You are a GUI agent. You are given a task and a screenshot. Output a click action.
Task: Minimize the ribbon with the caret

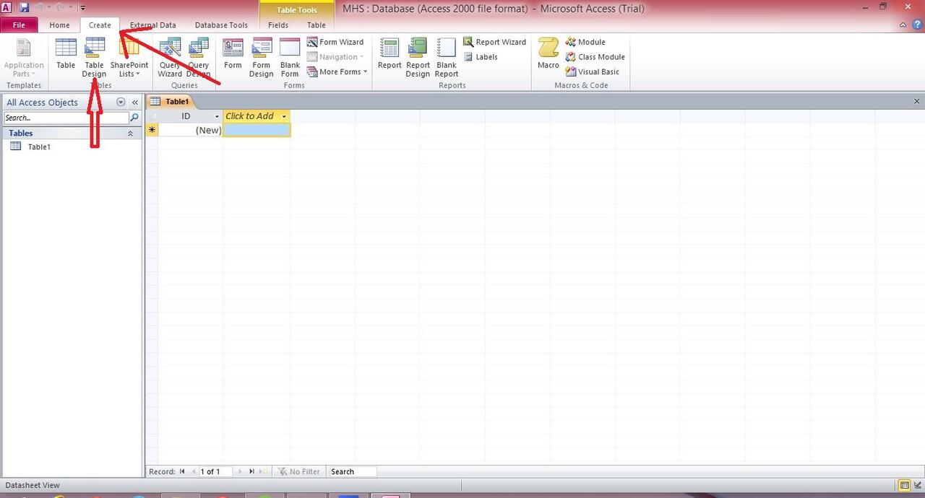coord(903,25)
